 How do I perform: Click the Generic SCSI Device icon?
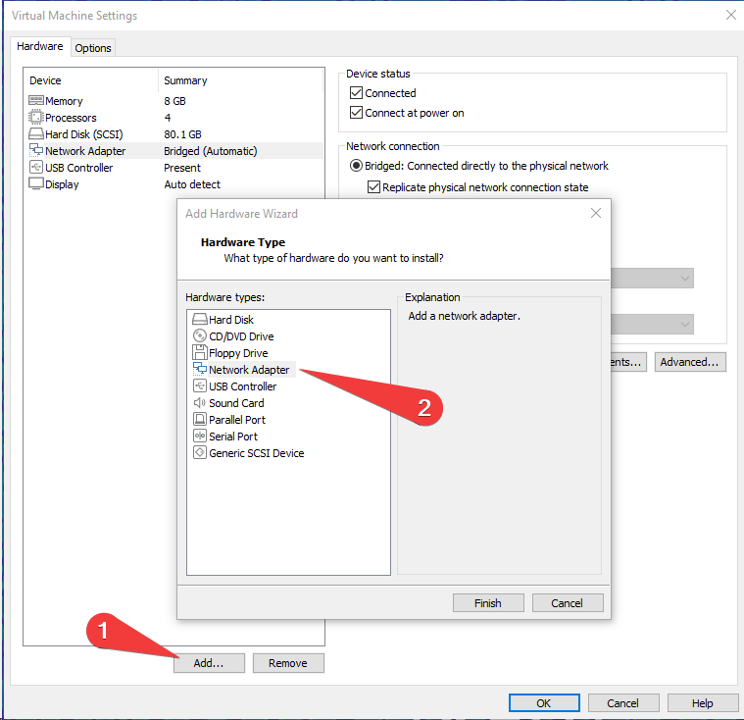click(200, 452)
